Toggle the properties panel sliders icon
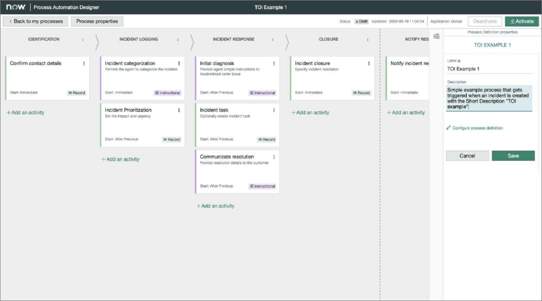The width and height of the screenshot is (542, 301). 436,36
